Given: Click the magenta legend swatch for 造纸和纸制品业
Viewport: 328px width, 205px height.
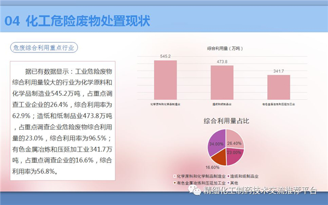Looking at the screenshot, I should click(x=229, y=177).
